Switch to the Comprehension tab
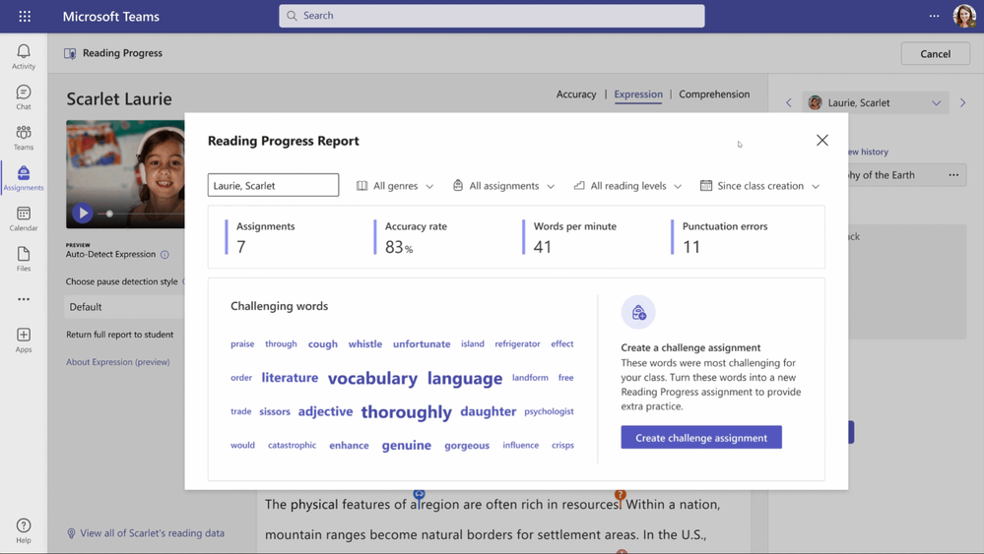This screenshot has width=984, height=554. coord(714,94)
